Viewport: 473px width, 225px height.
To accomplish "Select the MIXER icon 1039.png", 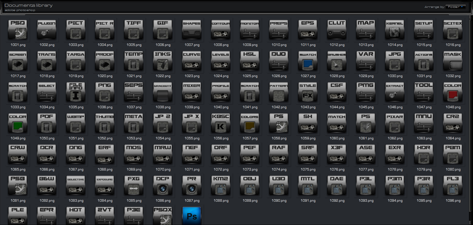I will tap(192, 92).
